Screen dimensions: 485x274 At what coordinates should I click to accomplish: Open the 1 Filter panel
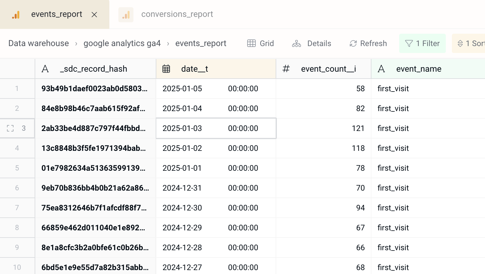[x=422, y=43]
